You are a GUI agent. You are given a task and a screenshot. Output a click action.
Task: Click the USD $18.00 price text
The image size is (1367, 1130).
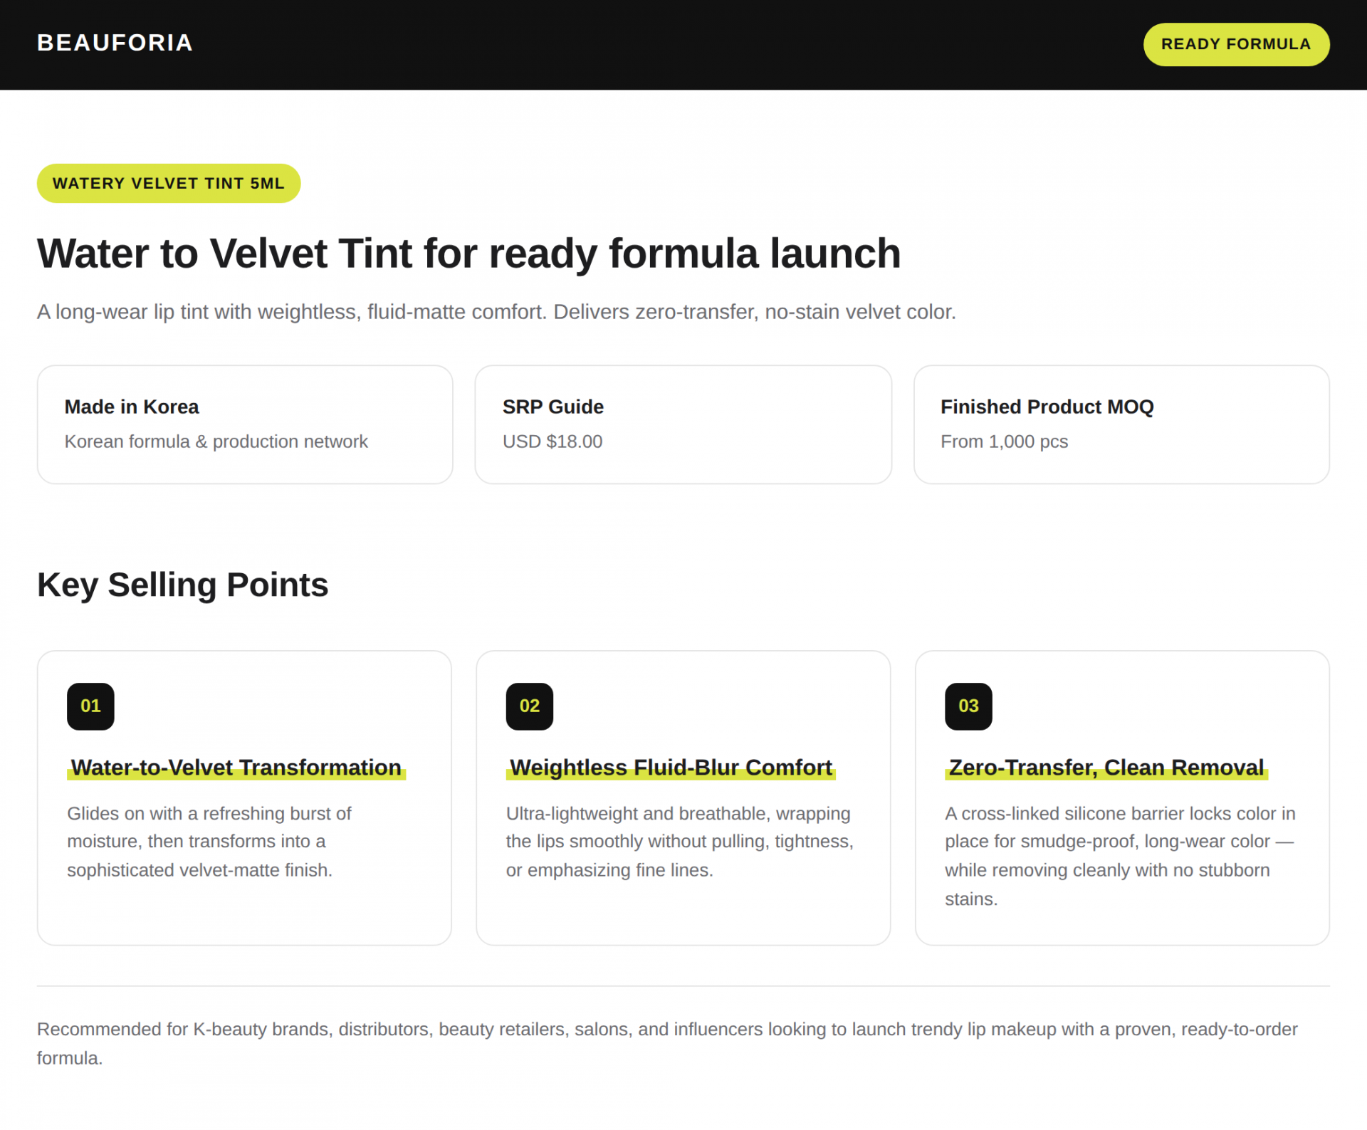click(x=552, y=441)
